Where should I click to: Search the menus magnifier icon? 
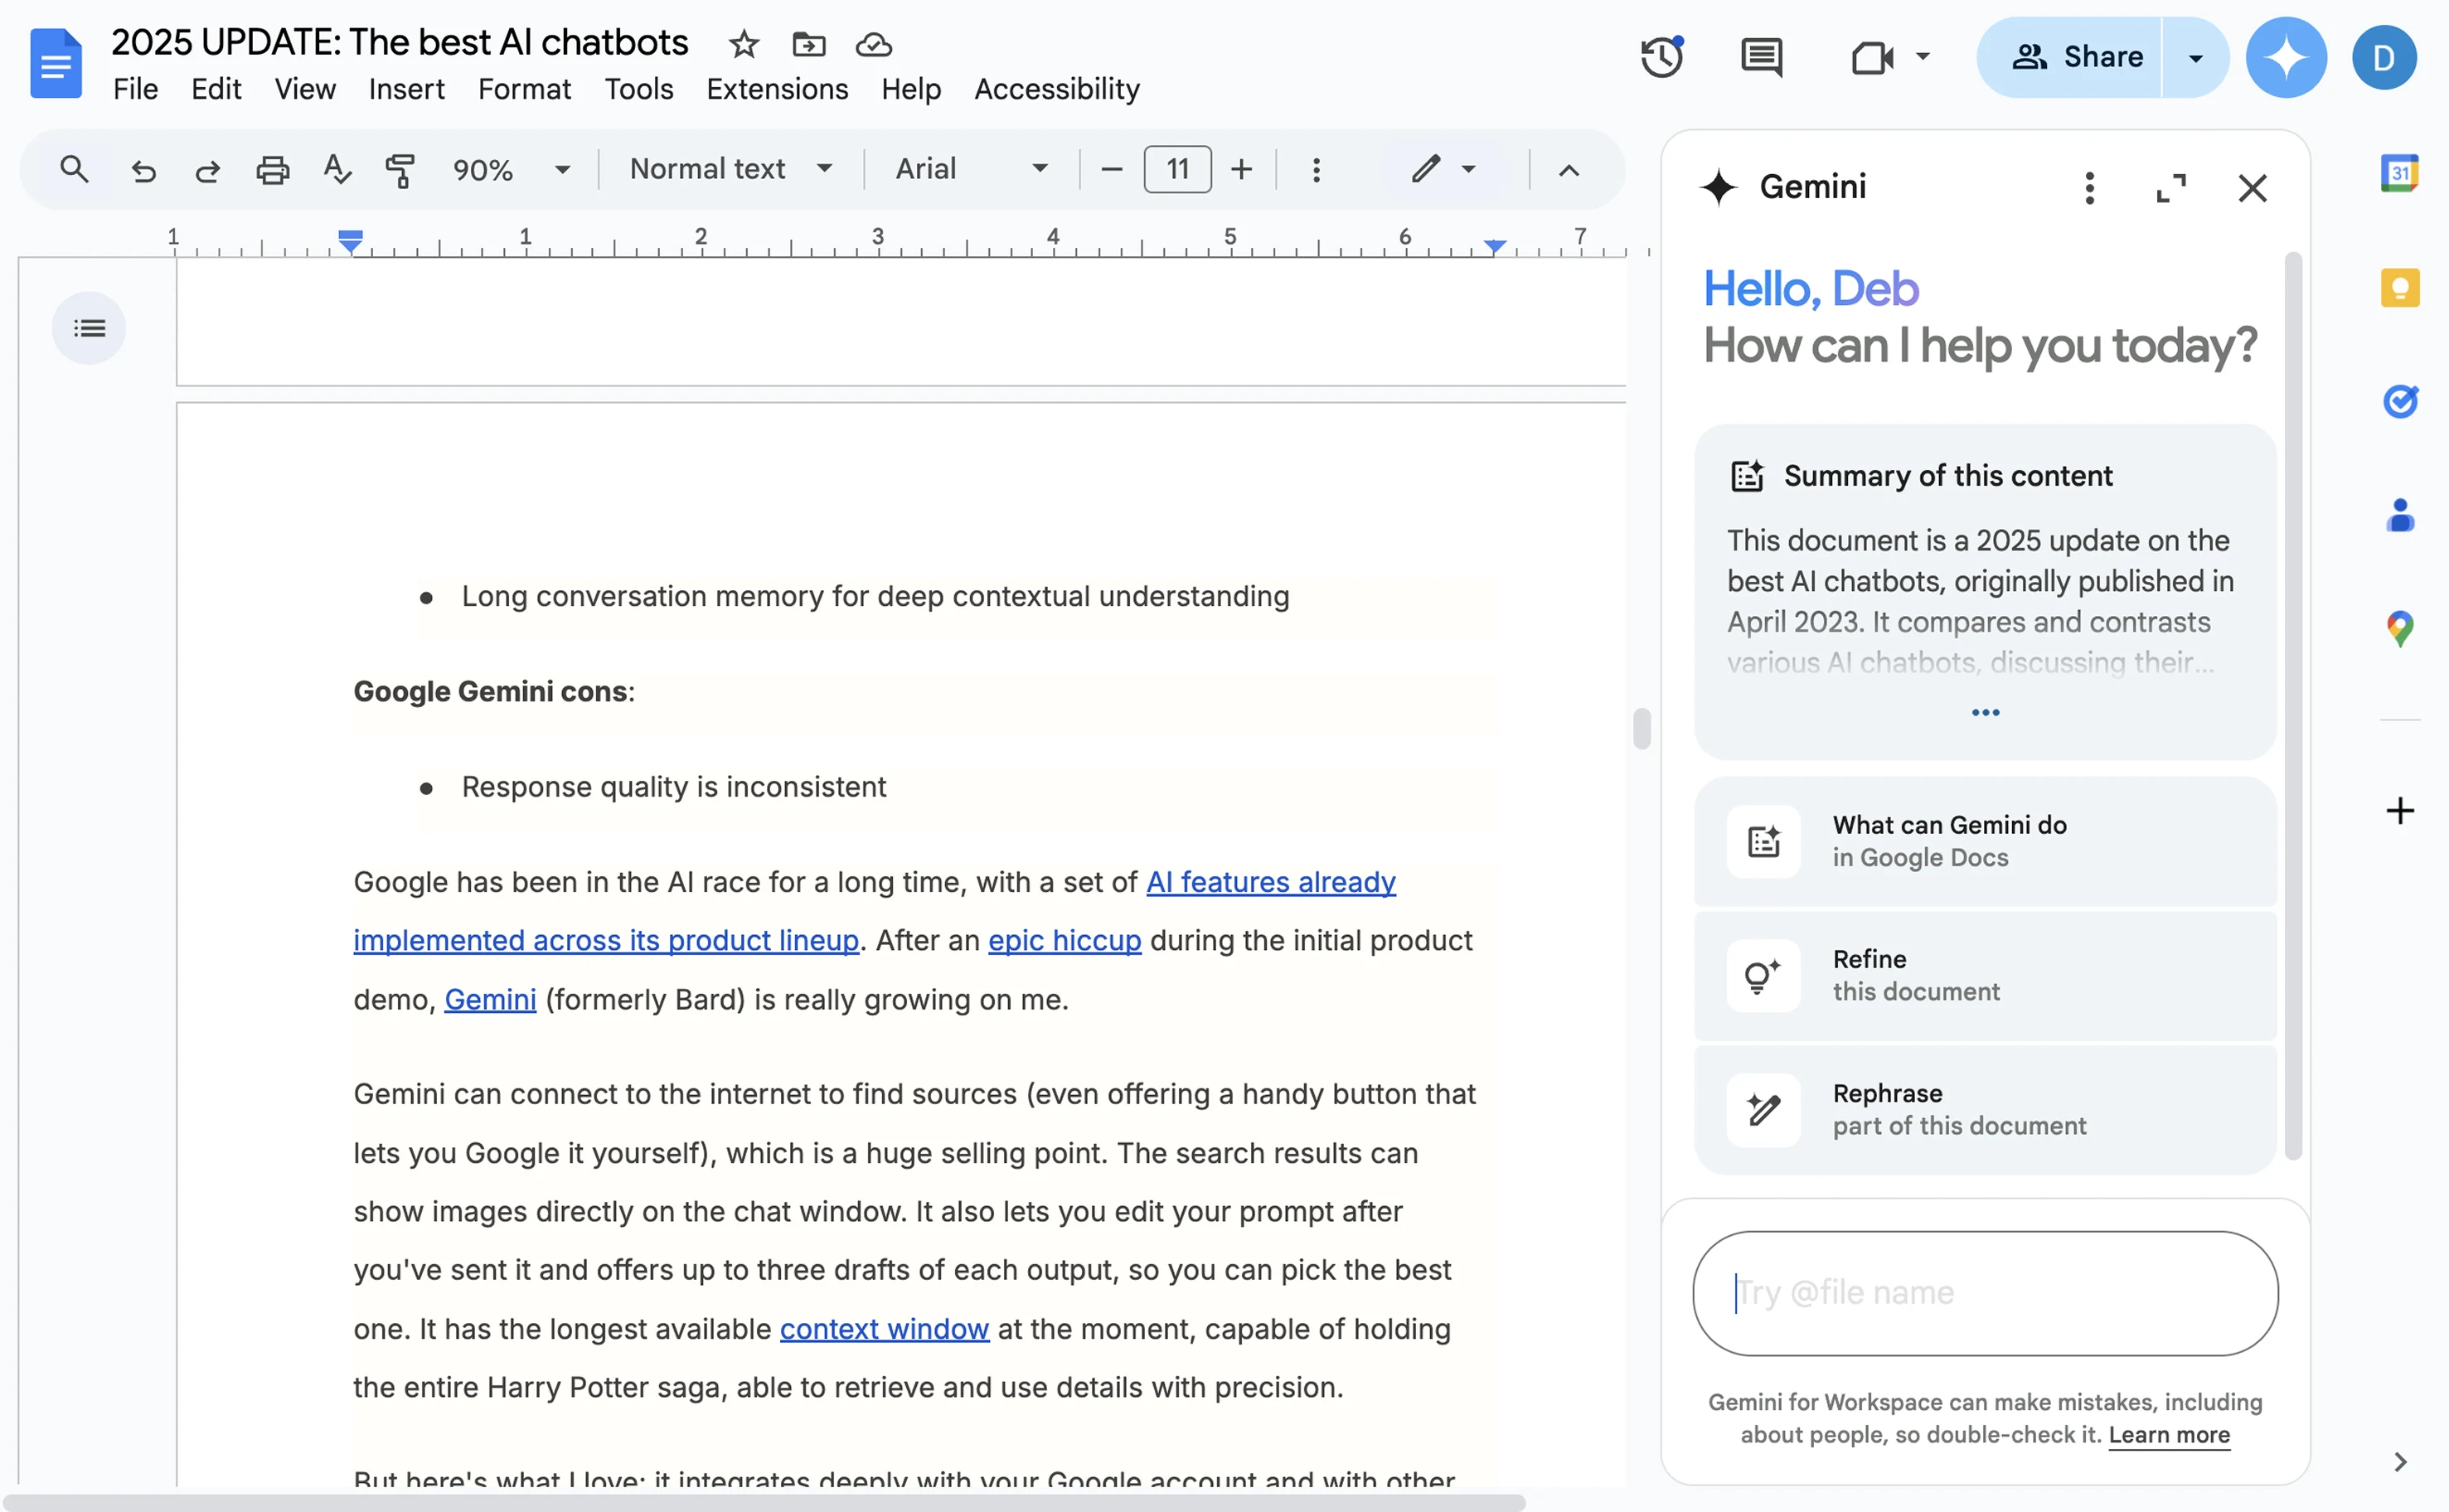pyautogui.click(x=74, y=169)
